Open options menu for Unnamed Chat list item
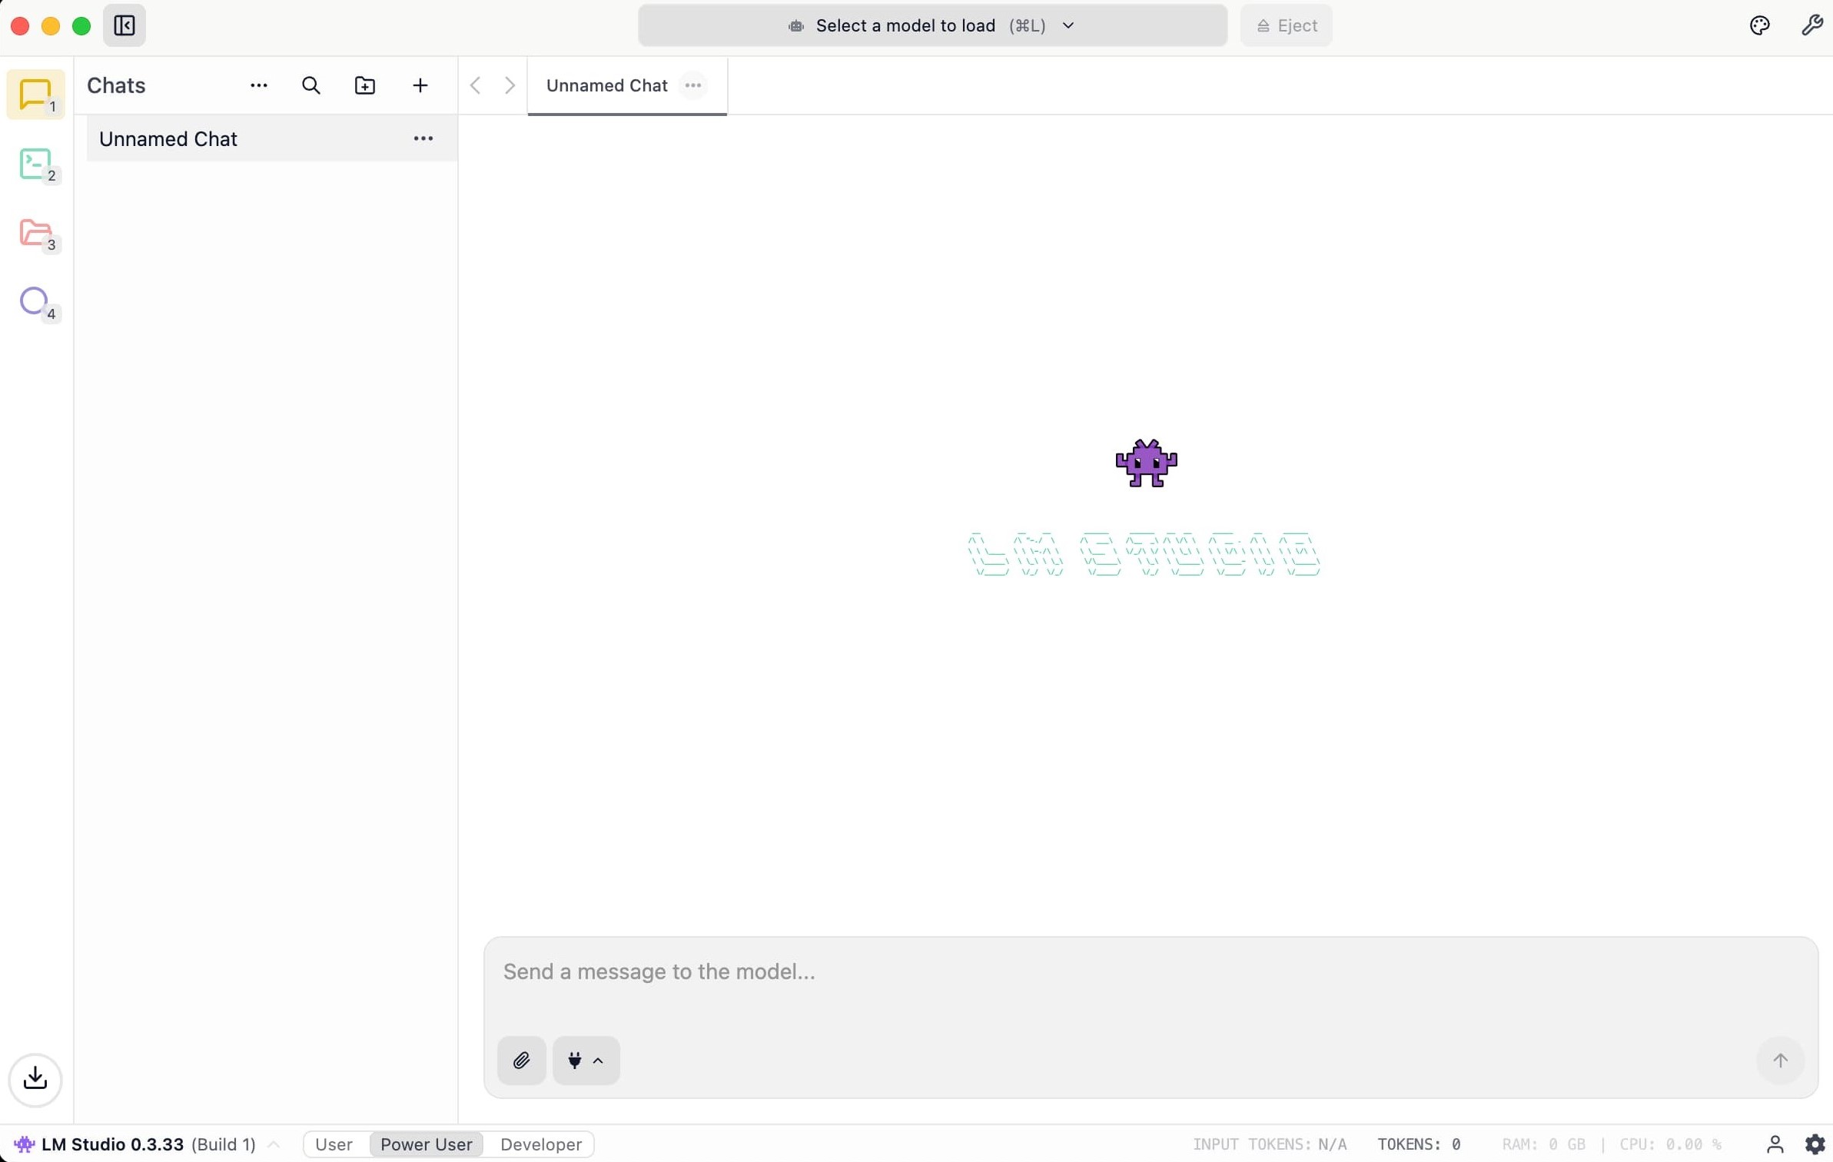The width and height of the screenshot is (1833, 1162). coord(423,138)
